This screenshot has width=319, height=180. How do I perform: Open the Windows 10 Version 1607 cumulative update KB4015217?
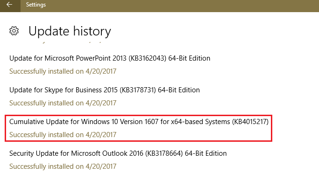[x=139, y=122]
